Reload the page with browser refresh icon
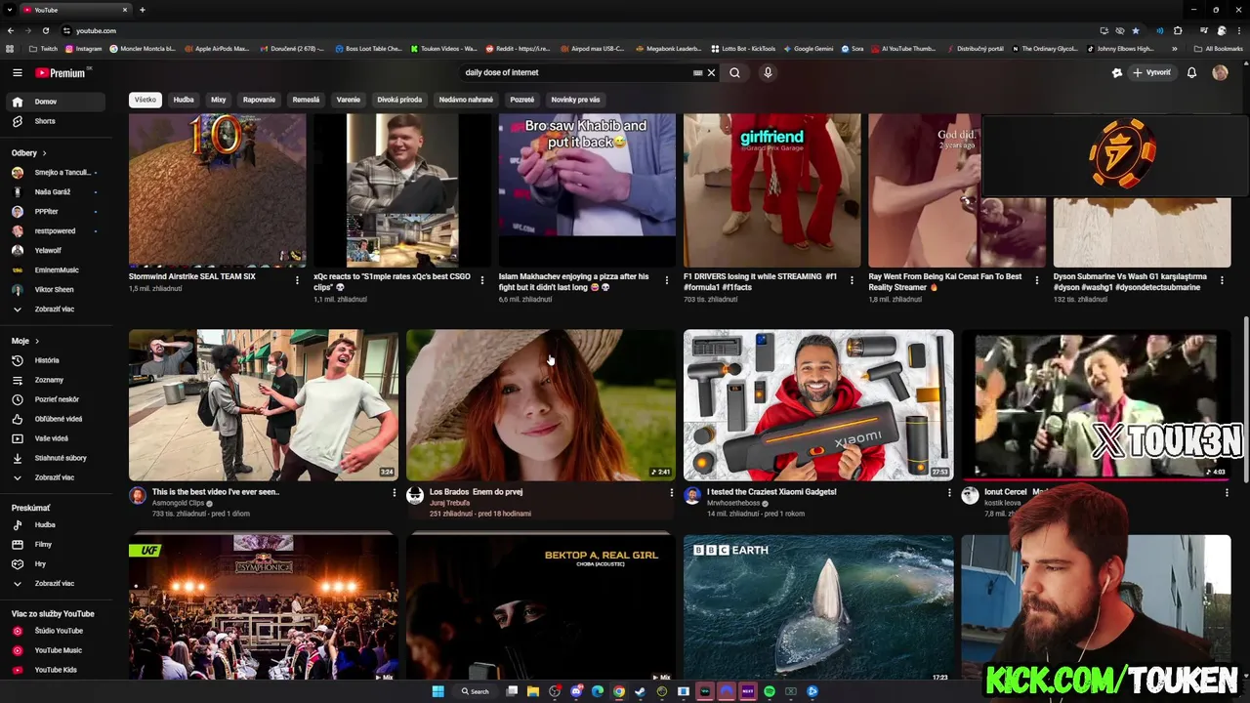 click(x=45, y=30)
